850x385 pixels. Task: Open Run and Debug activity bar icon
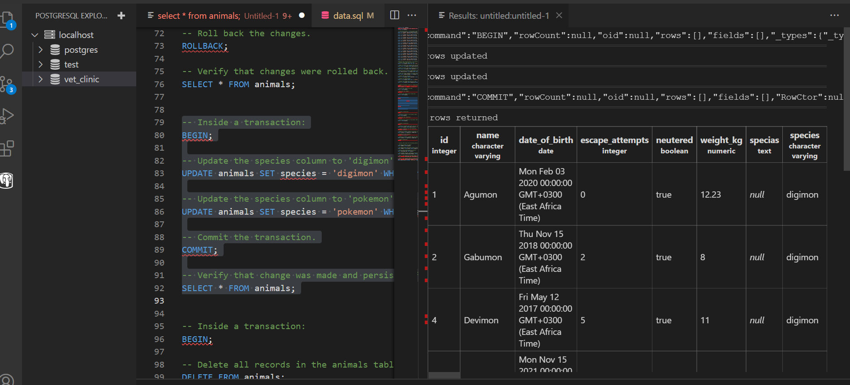(7, 116)
